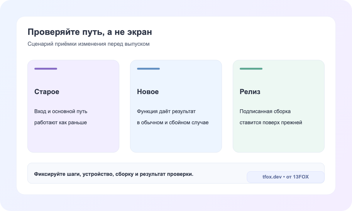Click the text "Вход и основной путь"

pyautogui.click(x=61, y=112)
